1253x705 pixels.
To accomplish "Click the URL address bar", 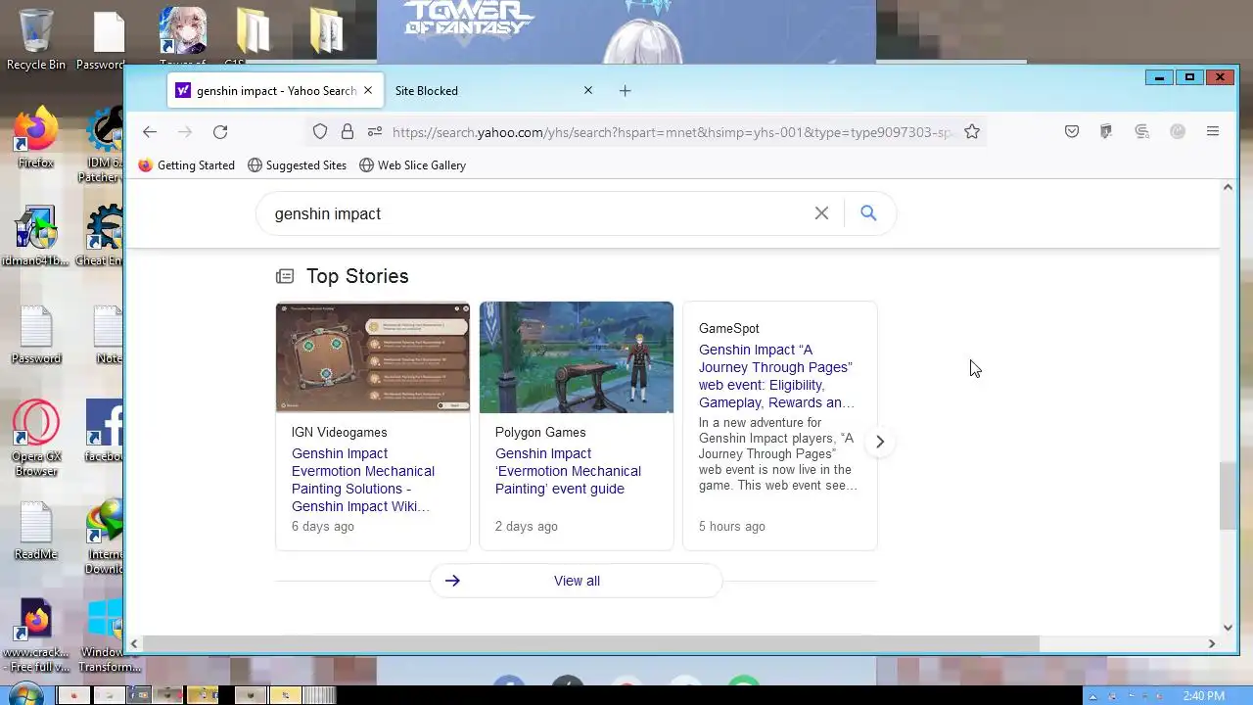I will tap(671, 132).
